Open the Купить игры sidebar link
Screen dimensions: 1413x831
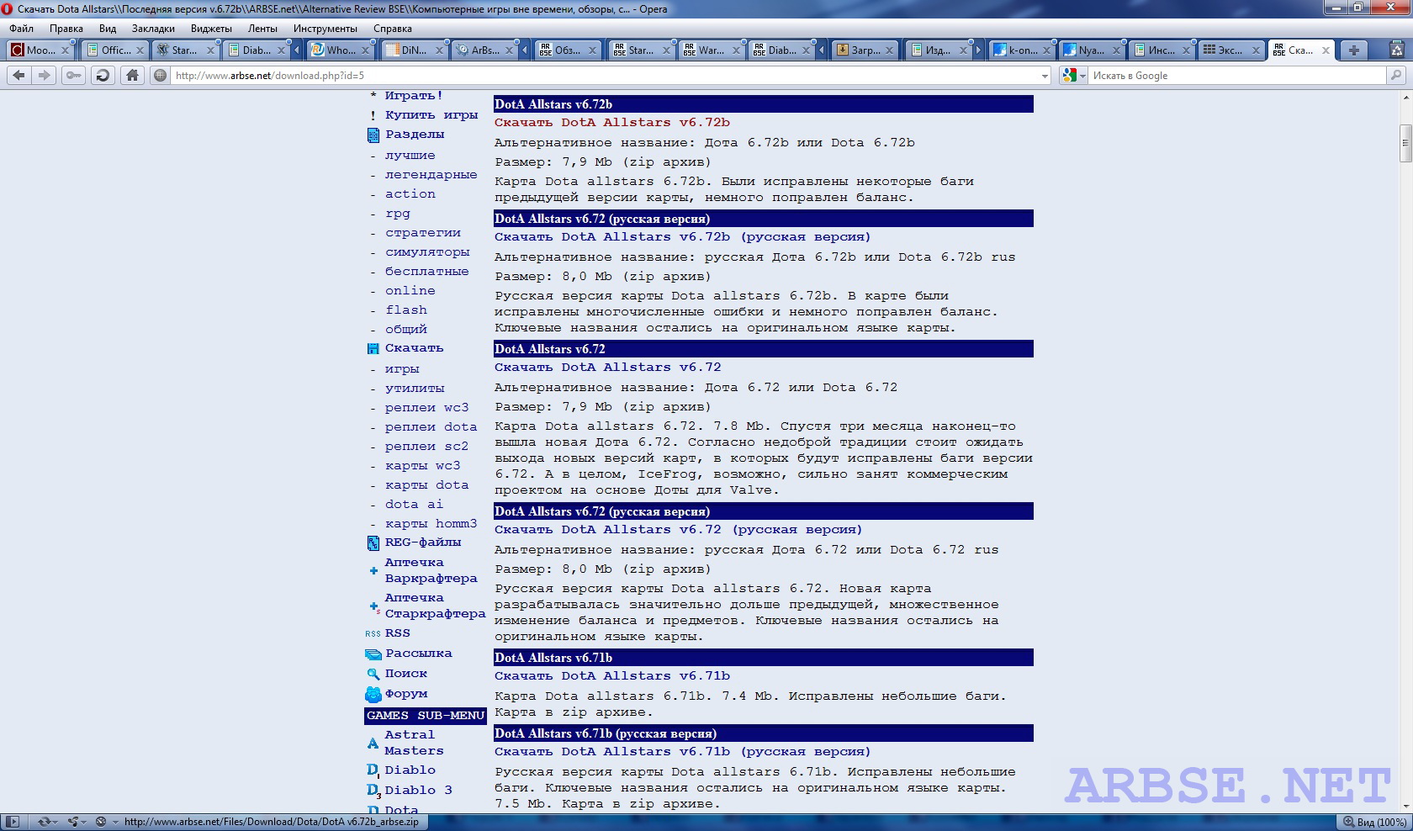point(431,115)
